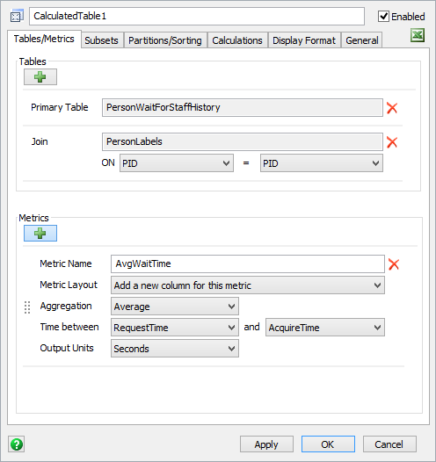
Task: Delete the AvgWaitTime metric
Action: [x=394, y=264]
